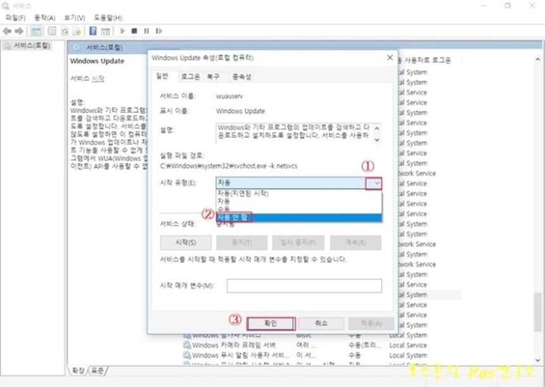Toggle the show/hide action pane icon
The height and width of the screenshot is (387, 545).
point(105,31)
